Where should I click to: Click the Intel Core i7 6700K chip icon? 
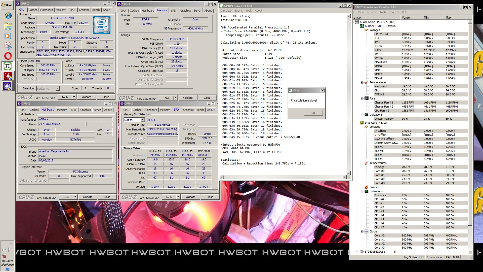pyautogui.click(x=362, y=123)
